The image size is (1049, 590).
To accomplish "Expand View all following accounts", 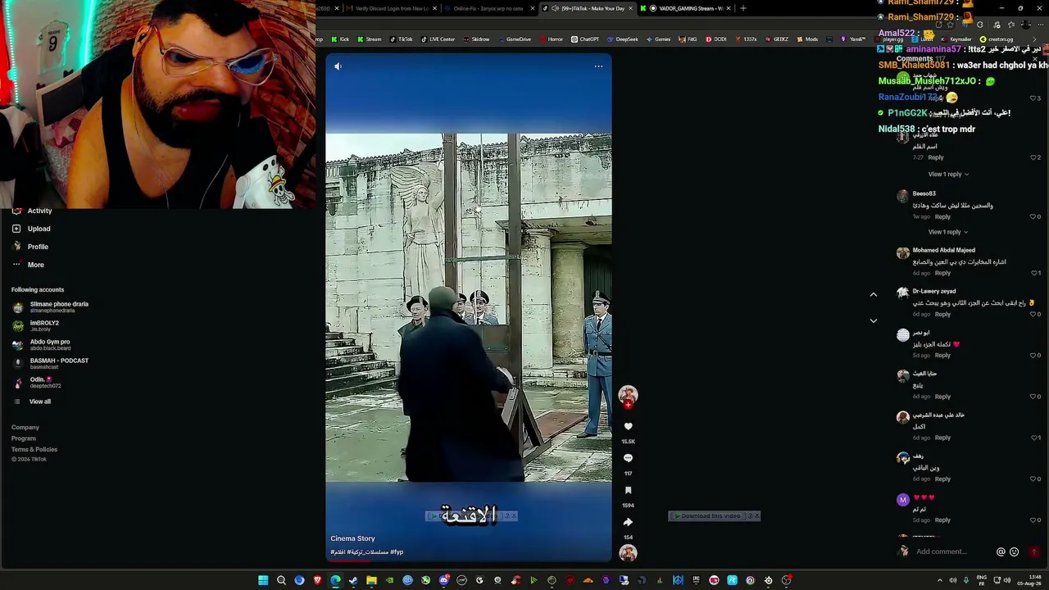I will (x=32, y=402).
